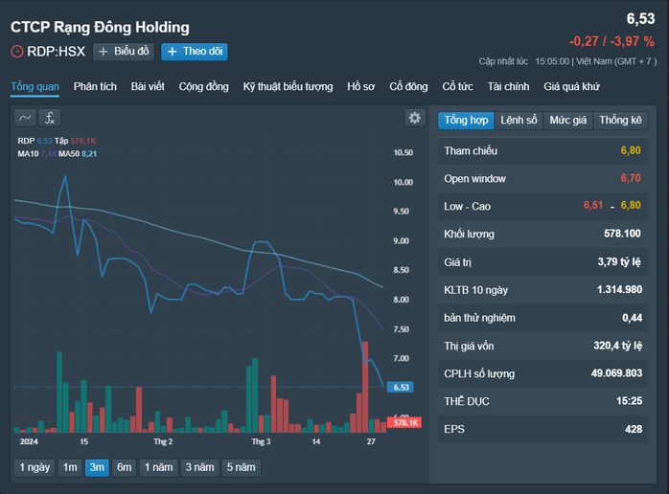Set chart range to 1 năm
The image size is (669, 494).
[158, 467]
